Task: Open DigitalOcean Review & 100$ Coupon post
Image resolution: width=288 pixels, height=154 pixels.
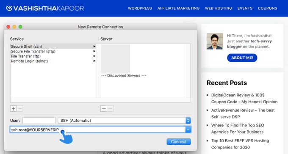Action: point(244,99)
